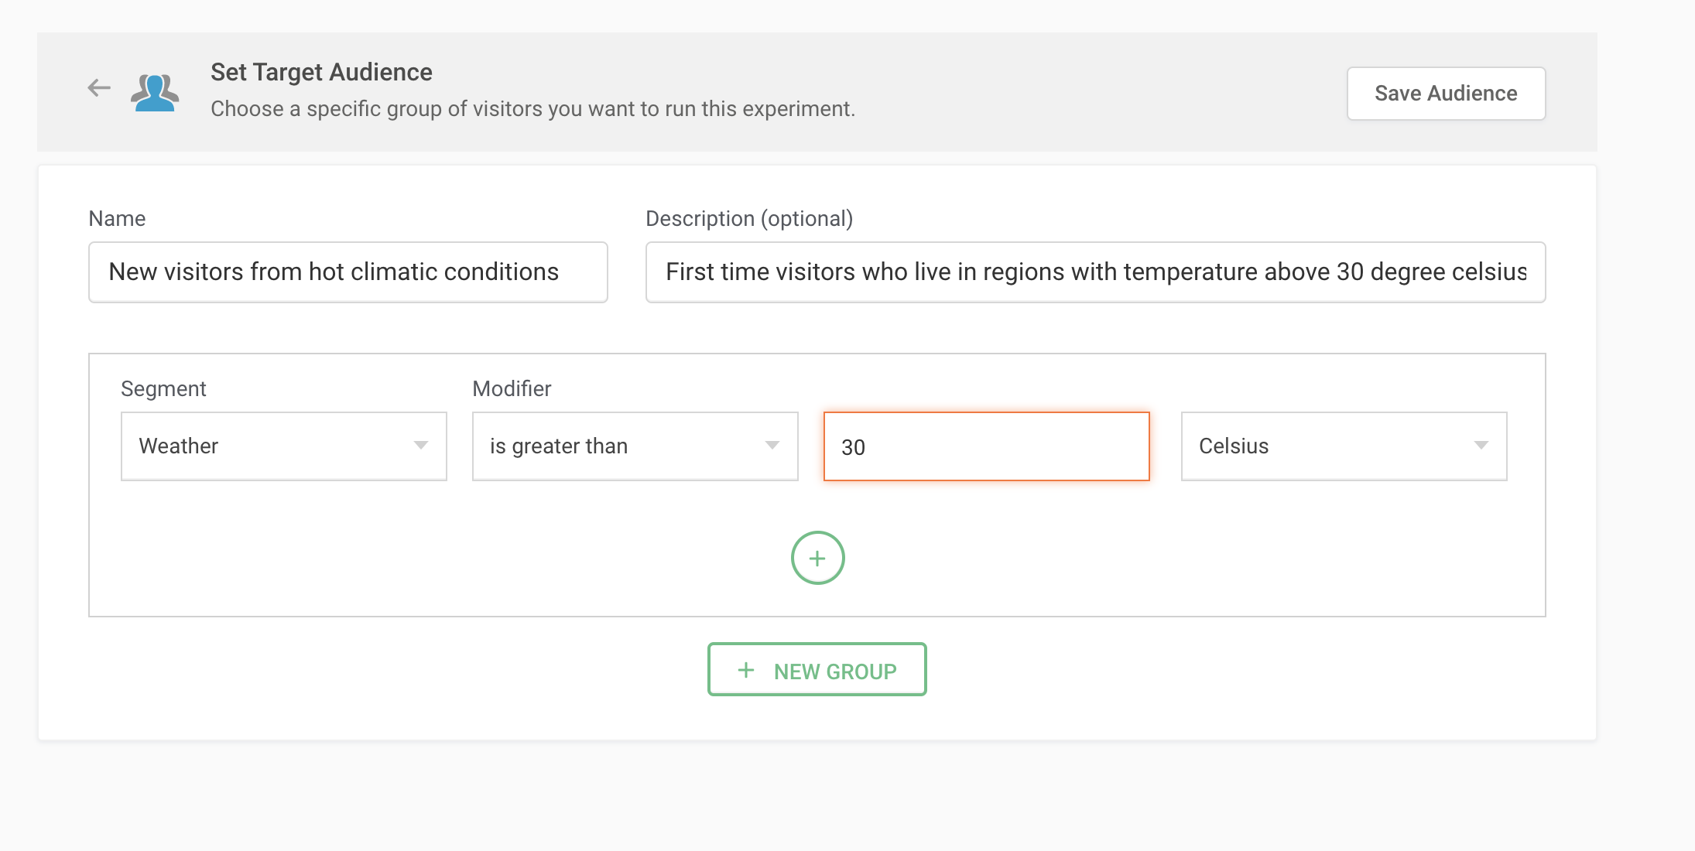Click the Celsius dropdown arrow

(x=1481, y=445)
